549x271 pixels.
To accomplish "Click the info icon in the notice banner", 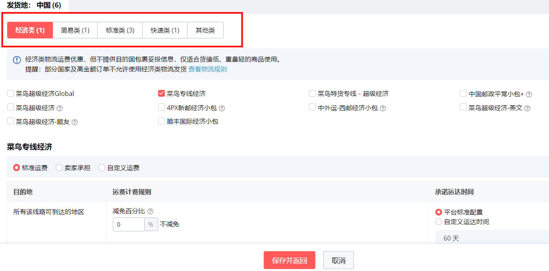I will coord(16,59).
